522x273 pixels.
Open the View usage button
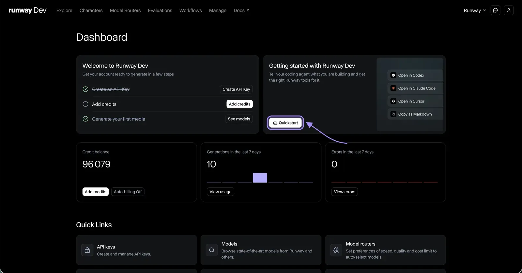click(221, 192)
